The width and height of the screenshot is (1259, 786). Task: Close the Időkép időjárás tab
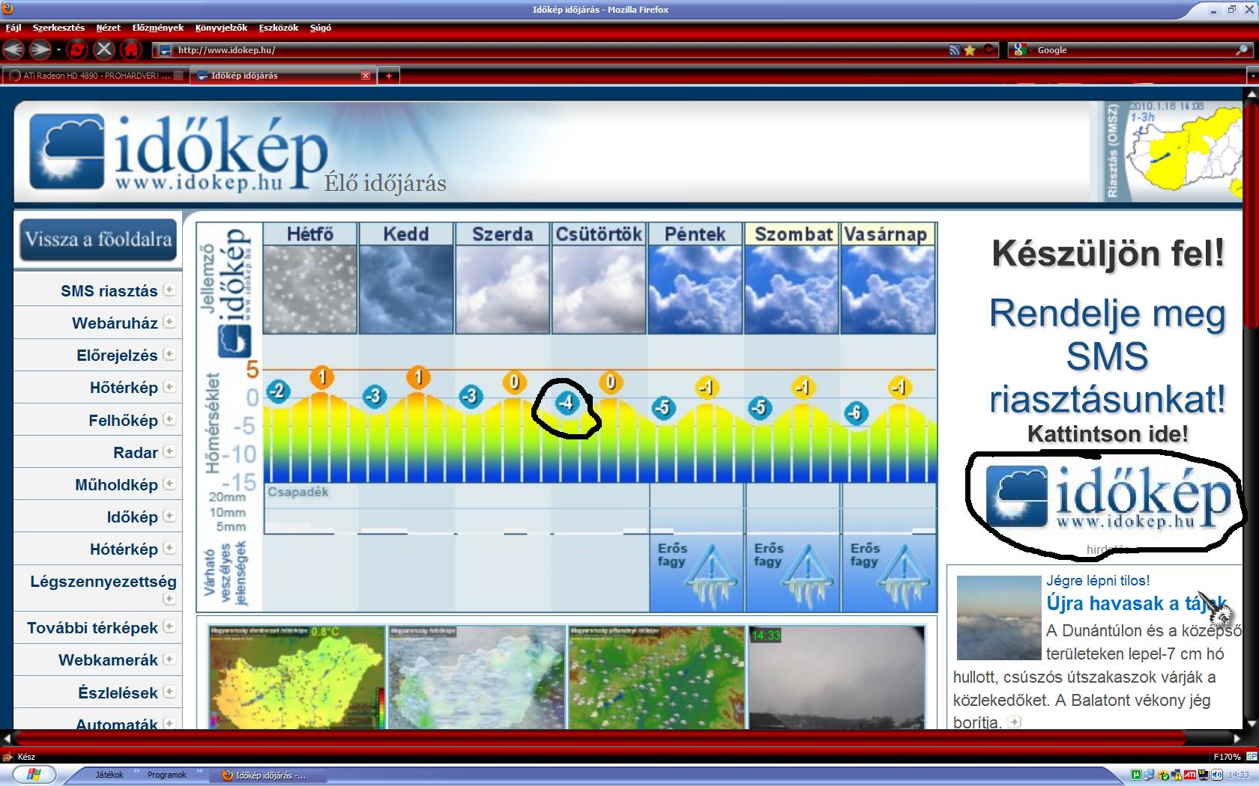[x=366, y=76]
